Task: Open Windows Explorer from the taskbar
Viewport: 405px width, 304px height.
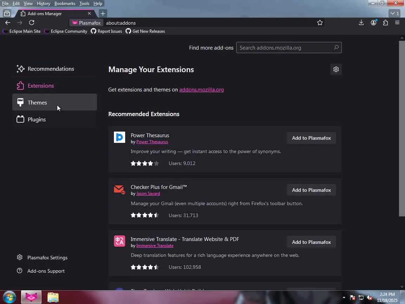Action: 53,297
